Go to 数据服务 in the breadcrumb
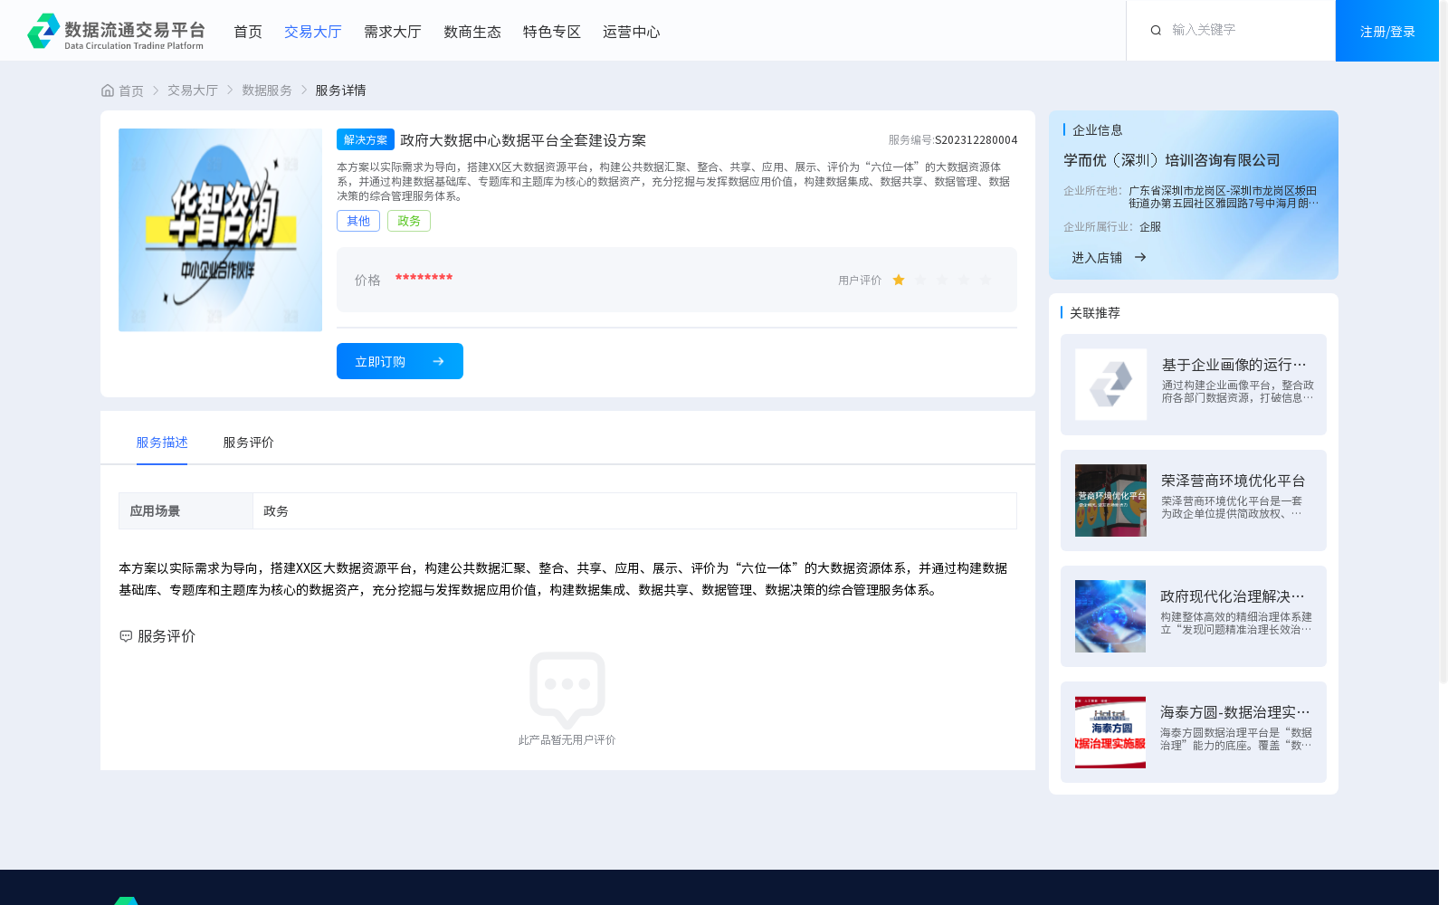 pos(267,90)
